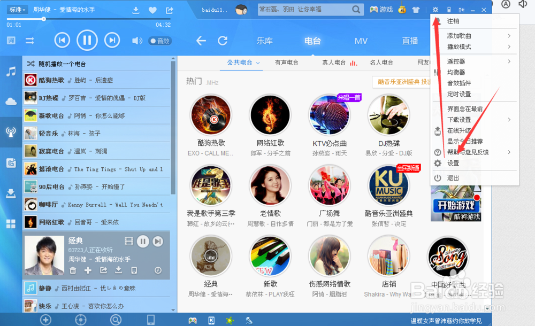Open the timer clock icon in 经典 row

pos(158,270)
